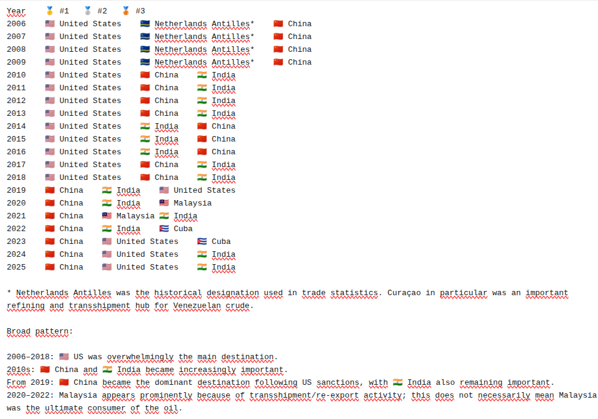Click the Malaysia flag in the 2020 row
The width and height of the screenshot is (598, 419).
coord(164,203)
